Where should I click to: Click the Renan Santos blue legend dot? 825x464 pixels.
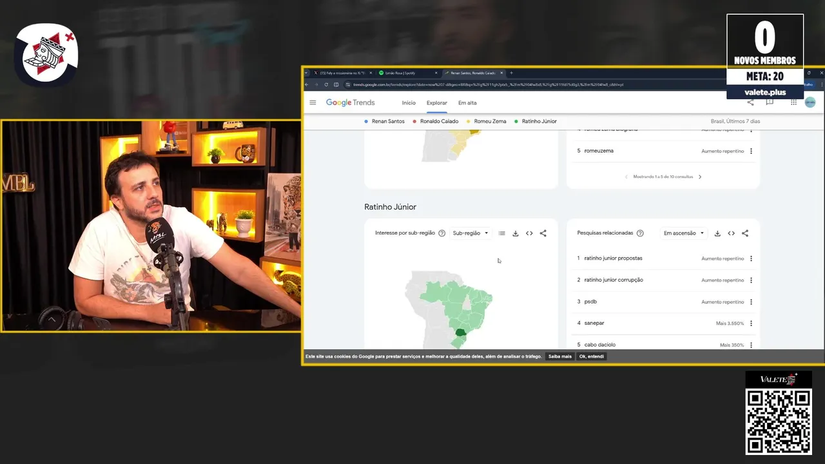tap(366, 121)
